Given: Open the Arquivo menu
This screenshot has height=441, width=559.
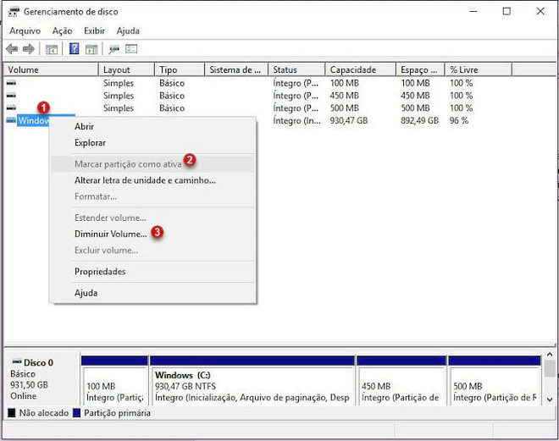Looking at the screenshot, I should [x=25, y=30].
